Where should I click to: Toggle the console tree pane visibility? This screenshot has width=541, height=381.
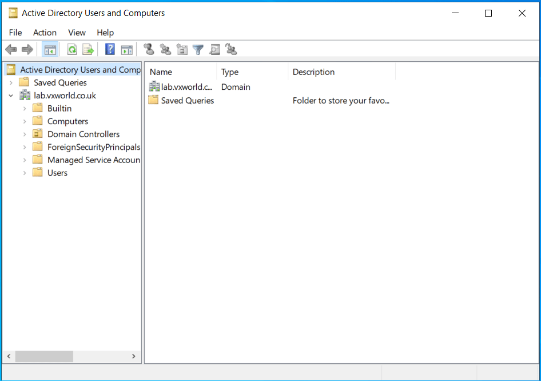[x=50, y=49]
